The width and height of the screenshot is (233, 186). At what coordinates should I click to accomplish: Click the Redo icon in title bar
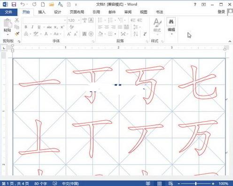click(x=34, y=4)
